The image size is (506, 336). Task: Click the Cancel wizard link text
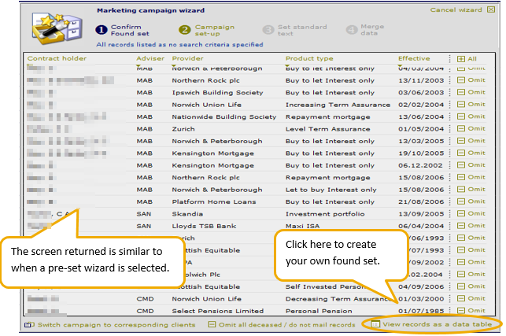pos(456,9)
